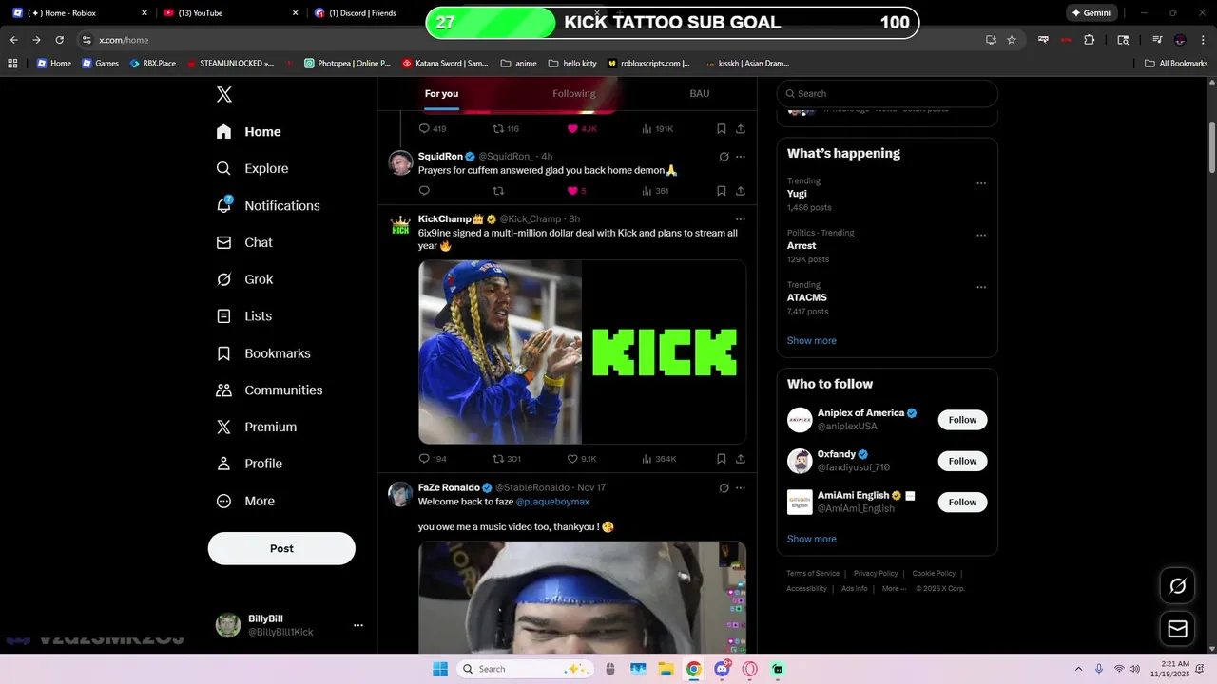The height and width of the screenshot is (684, 1217).
Task: Reply to SquidRon's post
Action: pyautogui.click(x=424, y=191)
